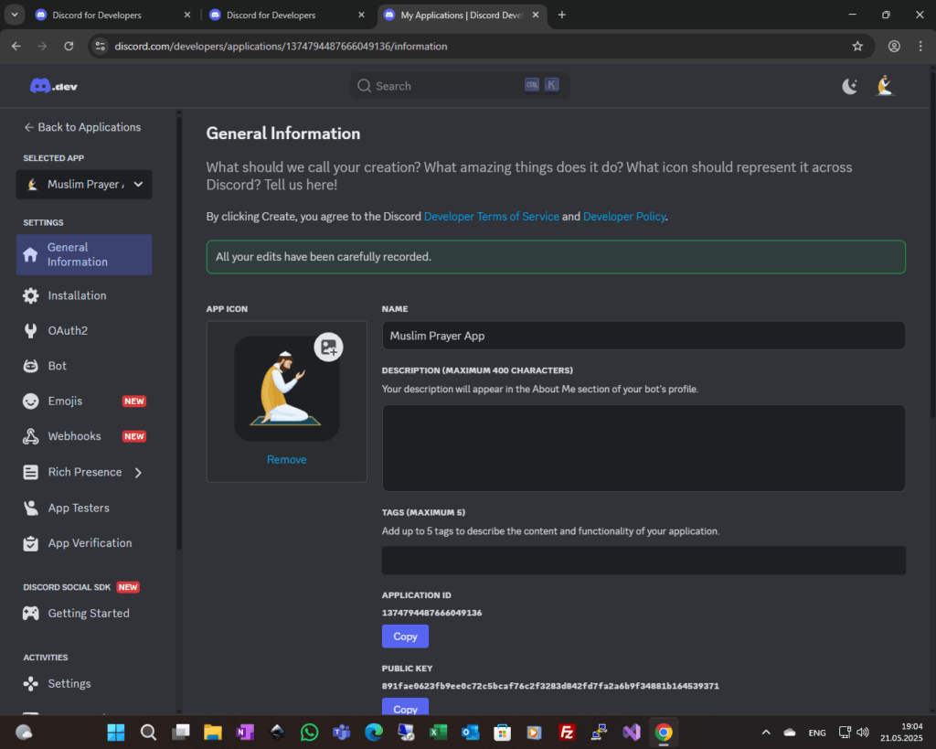Open the App Verification page
The width and height of the screenshot is (936, 749).
90,543
